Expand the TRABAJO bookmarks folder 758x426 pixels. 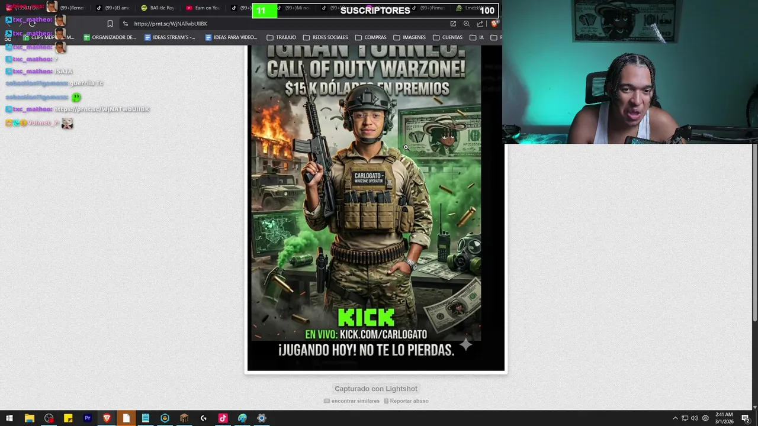281,37
